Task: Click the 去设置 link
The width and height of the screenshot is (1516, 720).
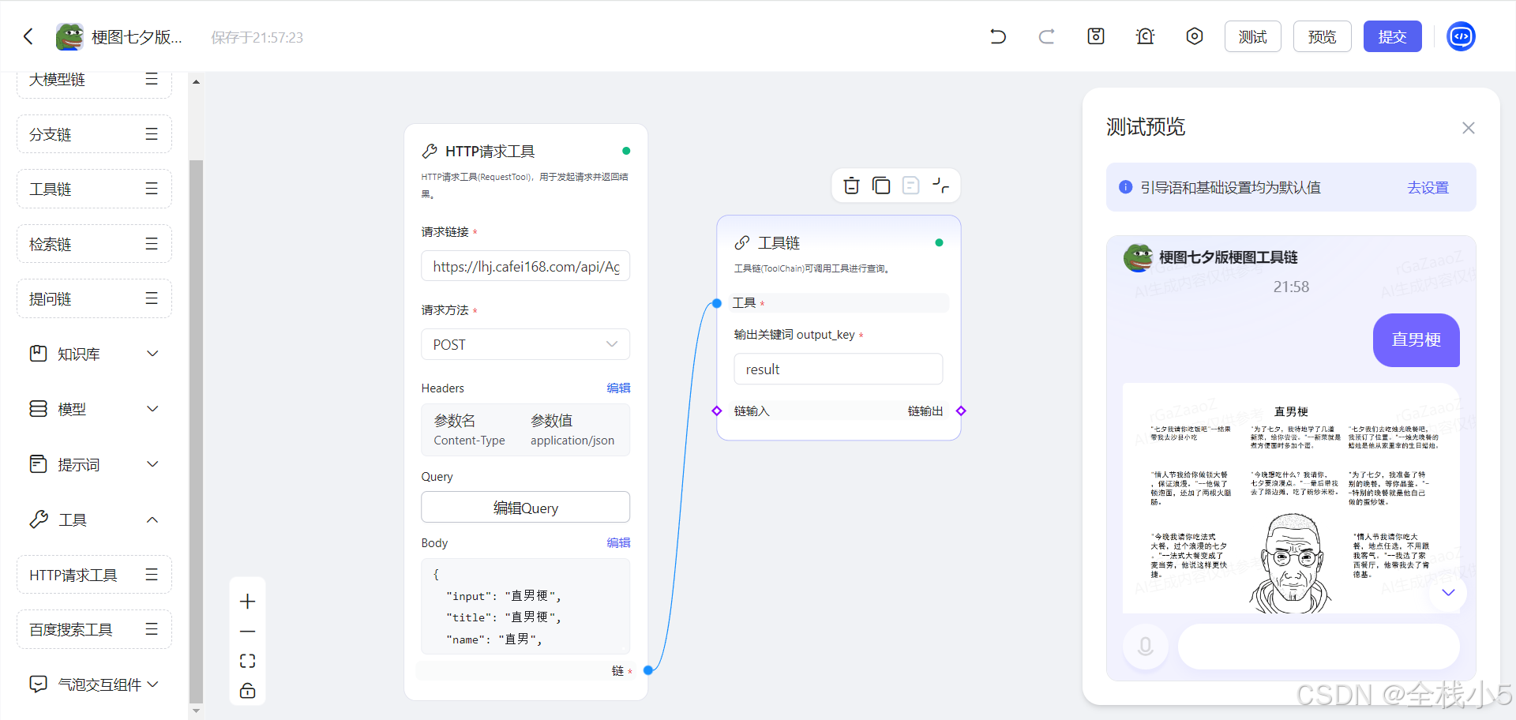Action: pos(1428,188)
